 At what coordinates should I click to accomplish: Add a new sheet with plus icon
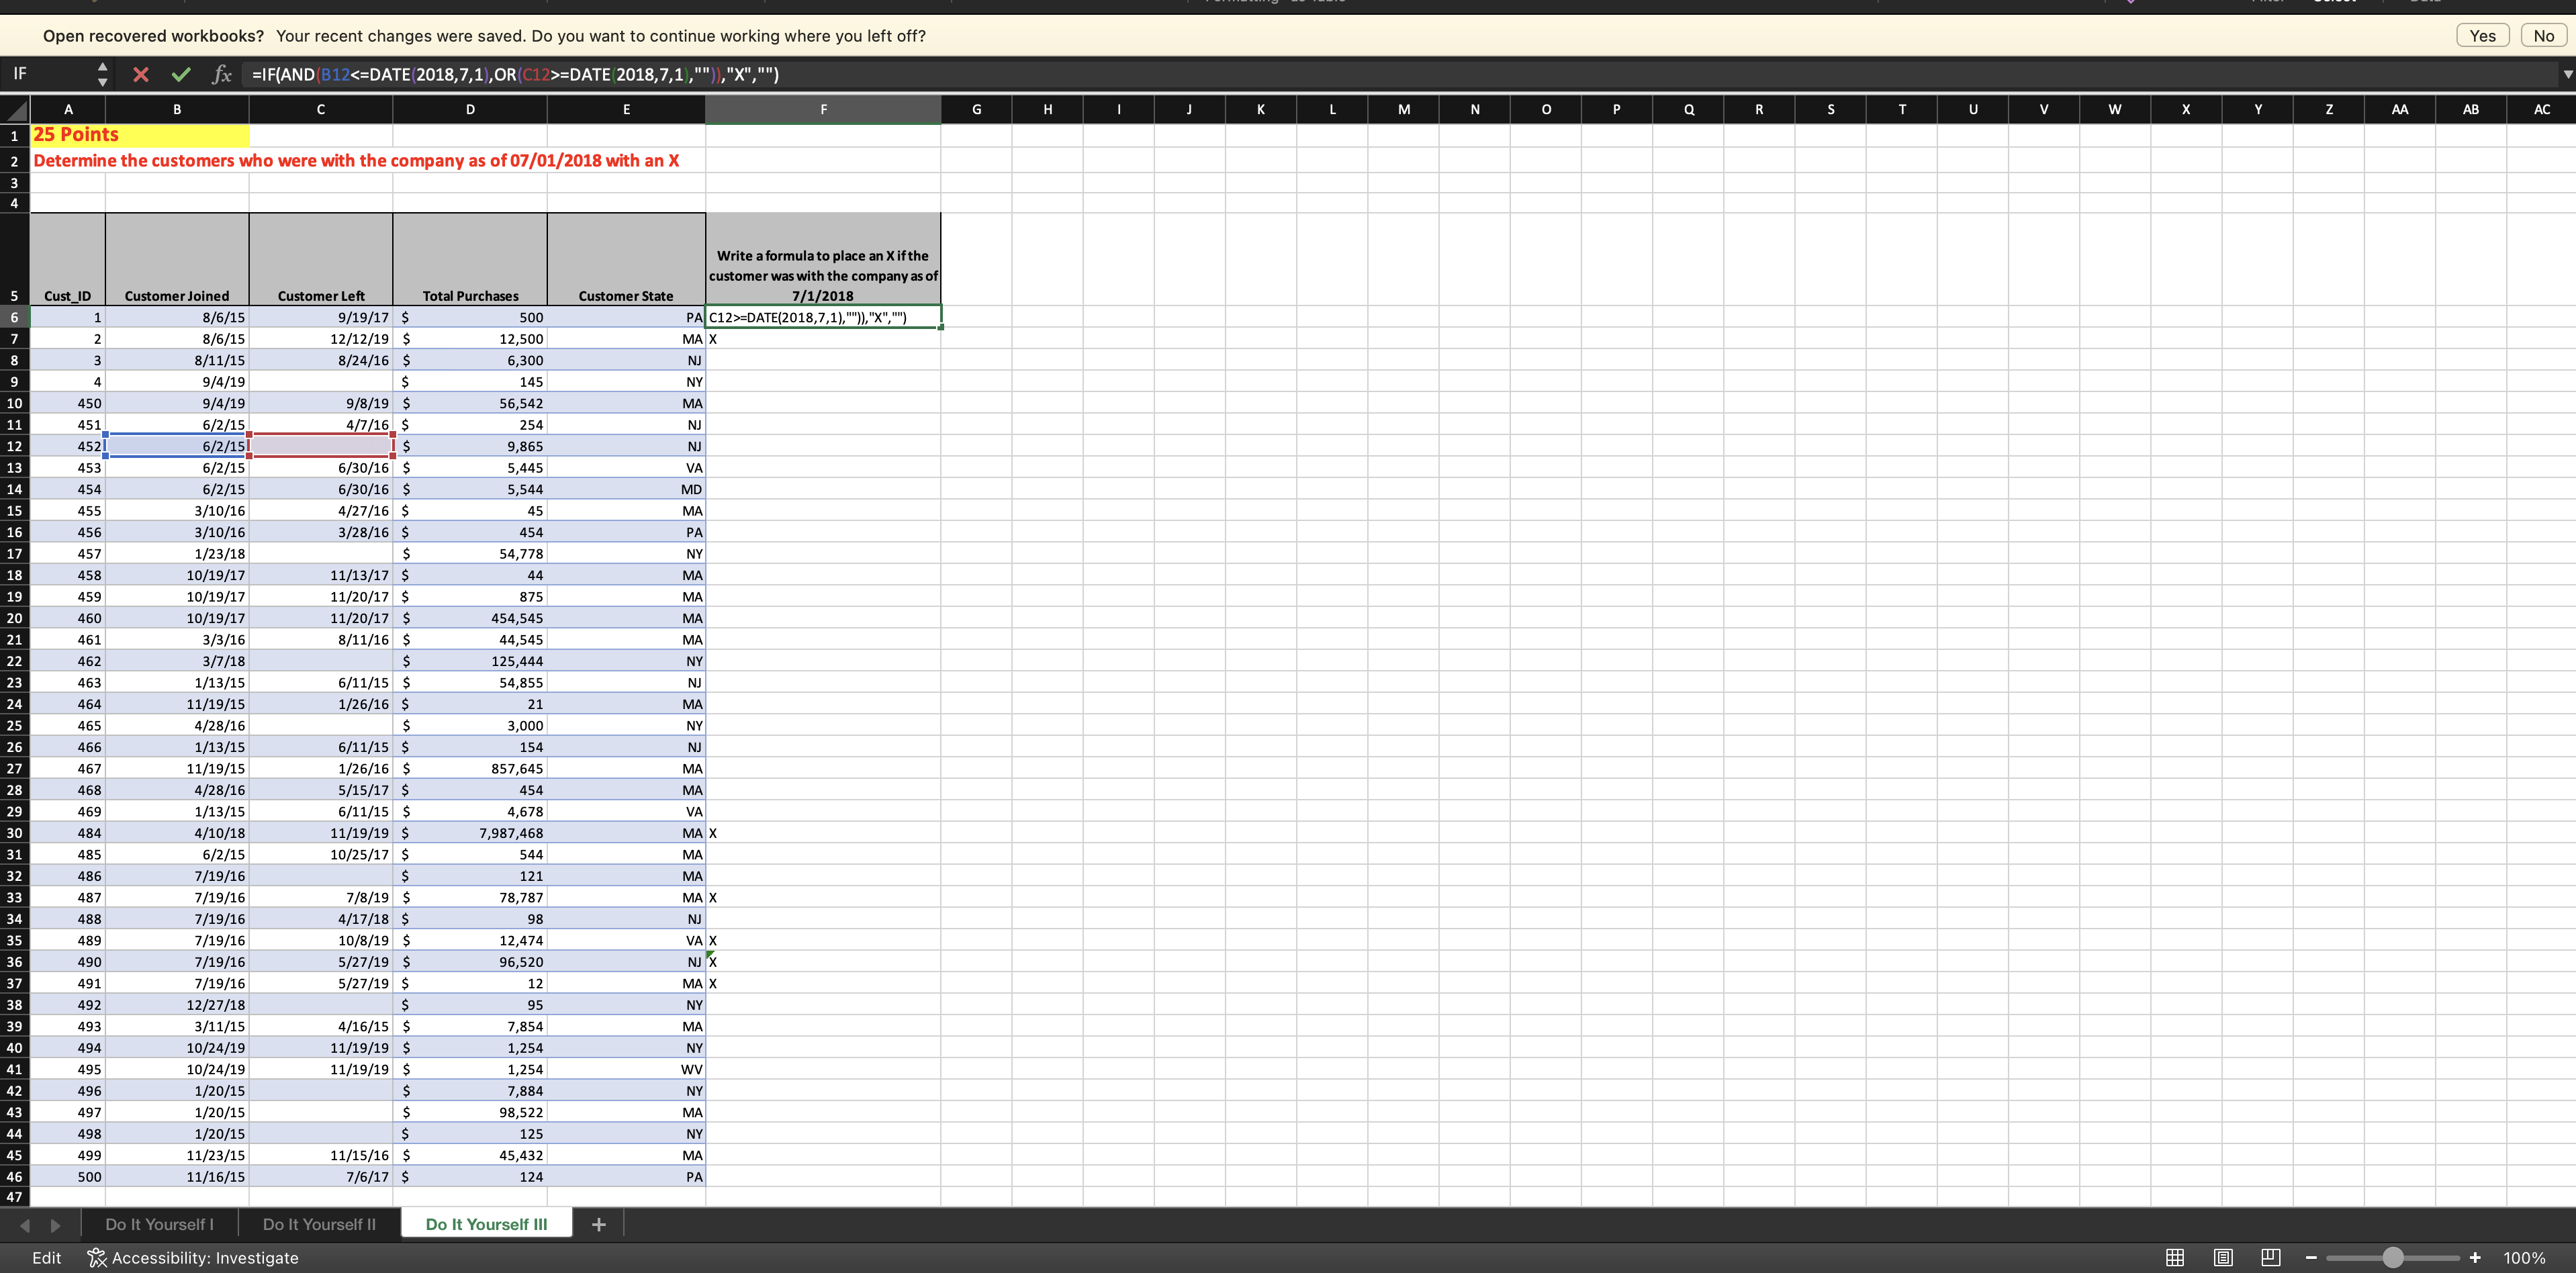point(599,1225)
